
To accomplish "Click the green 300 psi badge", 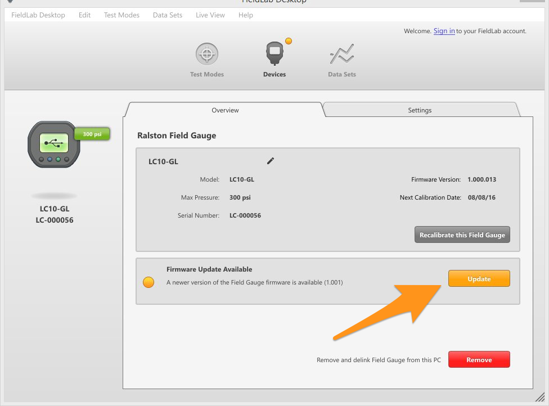I will coord(92,134).
